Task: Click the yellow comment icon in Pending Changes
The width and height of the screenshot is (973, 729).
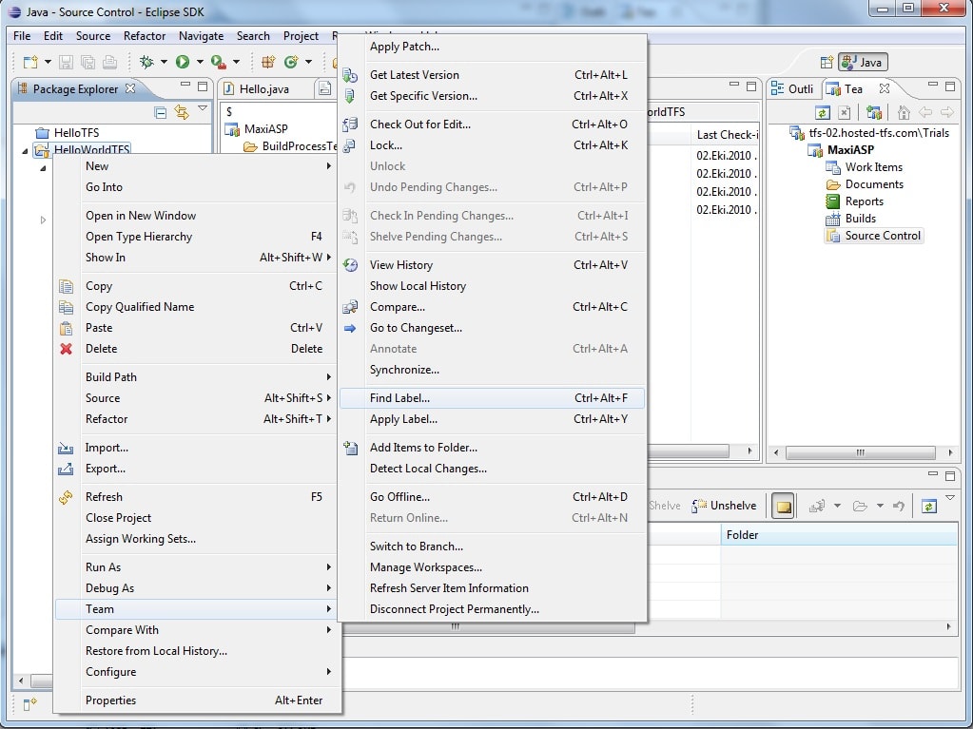Action: (783, 506)
